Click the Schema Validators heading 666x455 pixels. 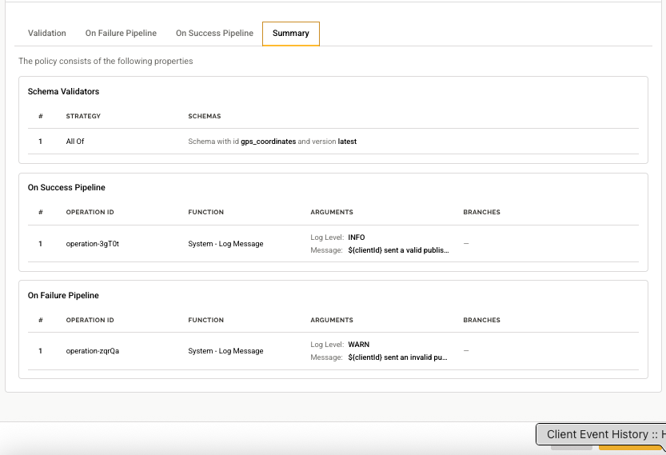pos(63,91)
